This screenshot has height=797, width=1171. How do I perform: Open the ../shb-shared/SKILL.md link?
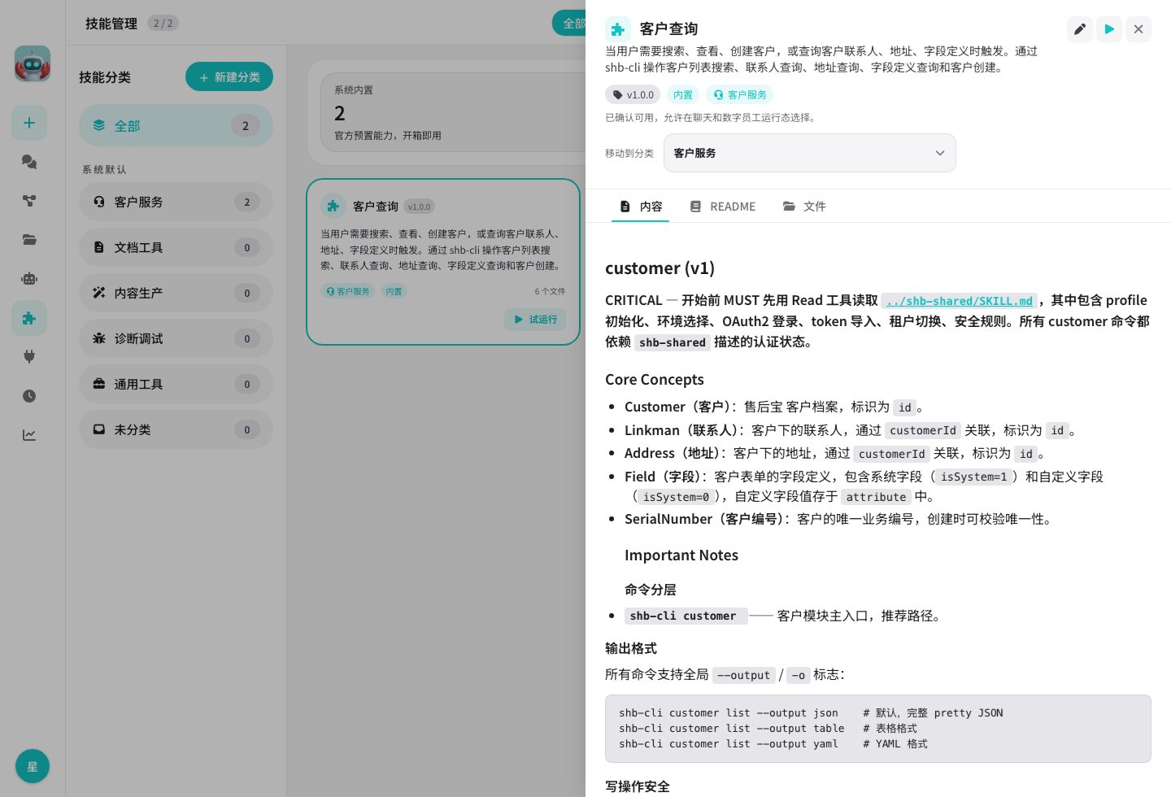click(x=960, y=301)
